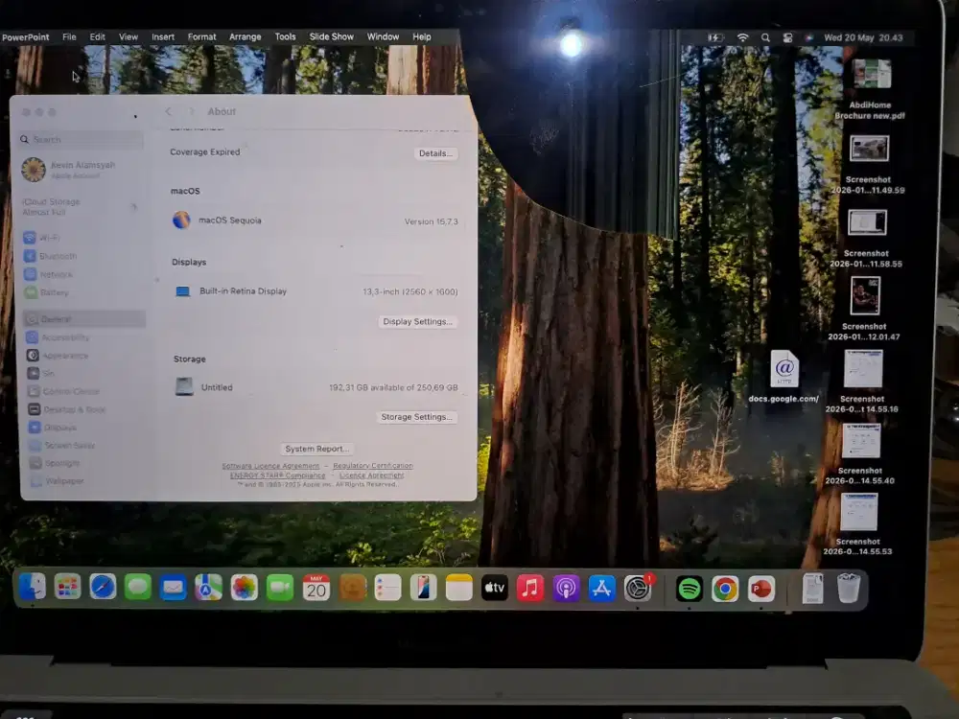
Task: Open Regulatory Certification link
Action: (373, 466)
